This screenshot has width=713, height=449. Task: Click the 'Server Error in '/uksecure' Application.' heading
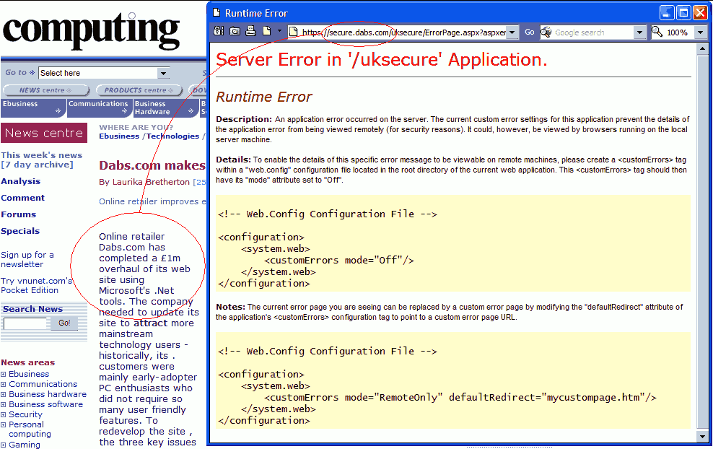pyautogui.click(x=382, y=60)
